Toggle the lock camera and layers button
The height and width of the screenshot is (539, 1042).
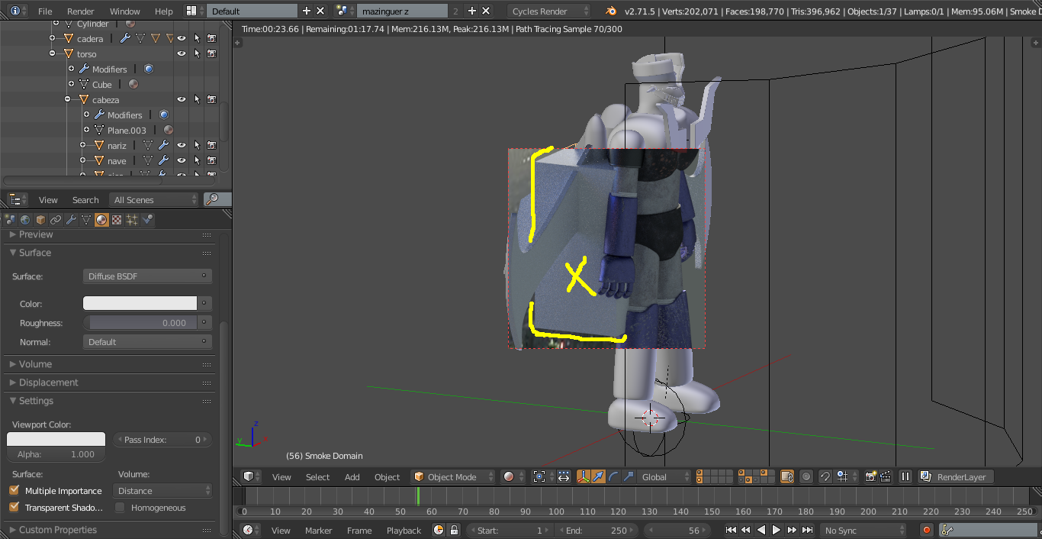pos(786,476)
